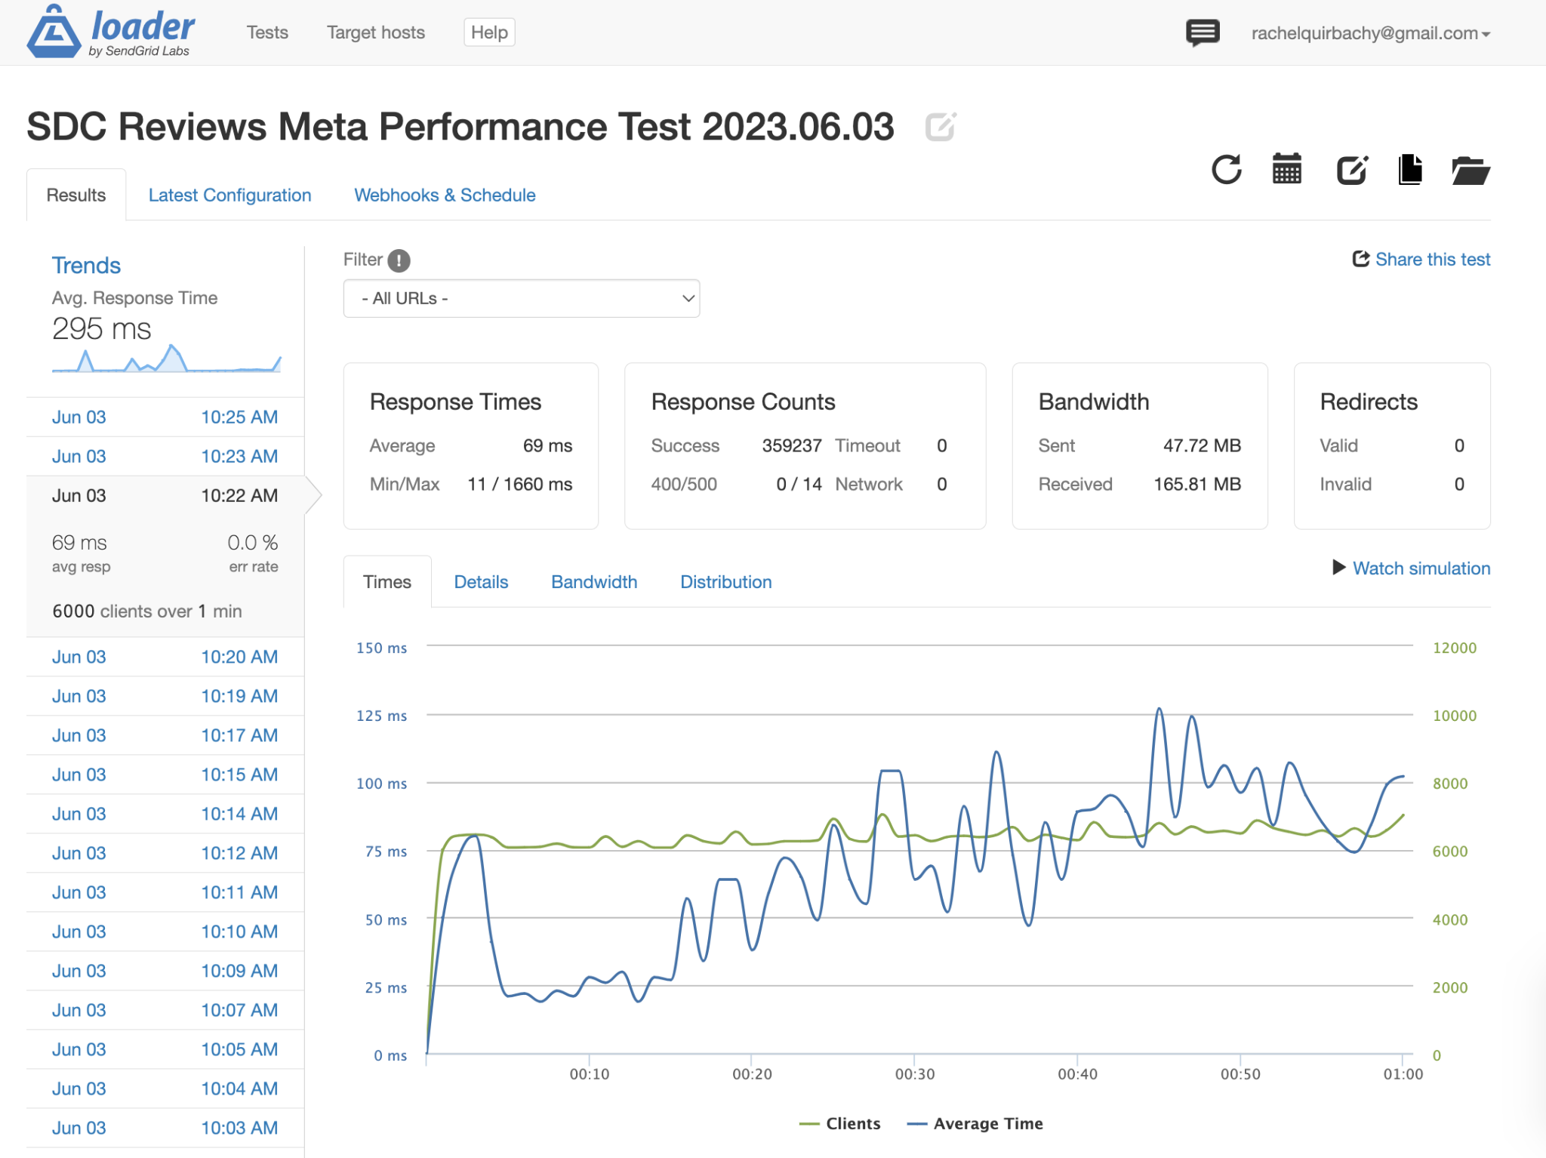Click the edit test title pencil icon
The width and height of the screenshot is (1546, 1158).
point(940,127)
